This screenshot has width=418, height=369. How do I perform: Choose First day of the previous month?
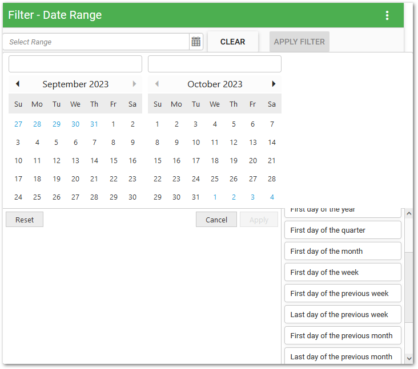343,335
